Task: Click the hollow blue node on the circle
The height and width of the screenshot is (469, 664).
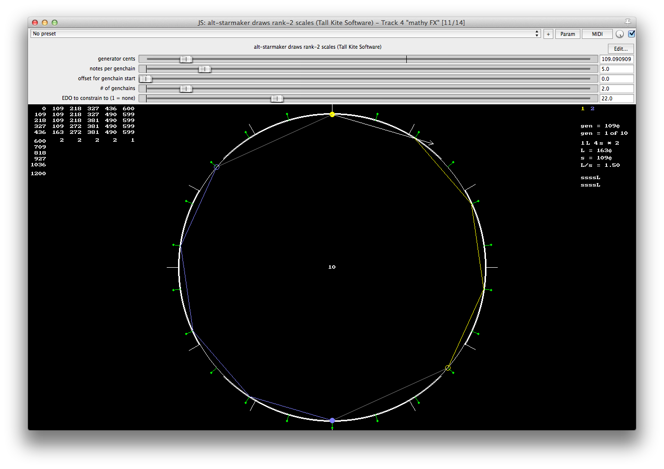Action: [216, 167]
